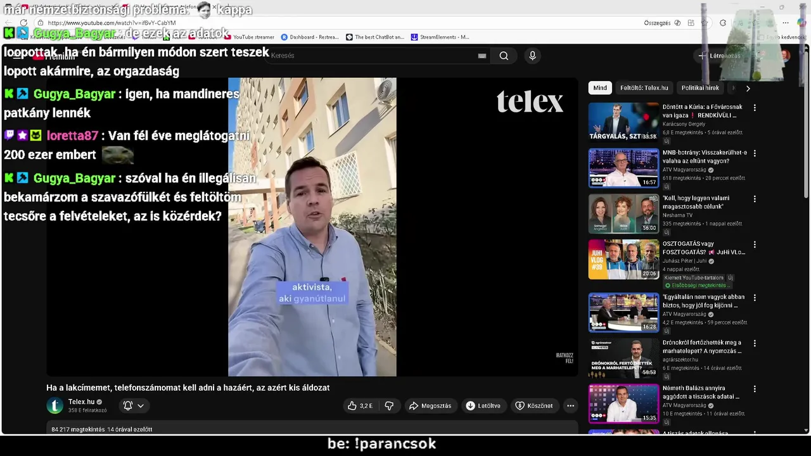
Task: Click Kiemelt YouTube-tartalom badge
Action: point(693,277)
